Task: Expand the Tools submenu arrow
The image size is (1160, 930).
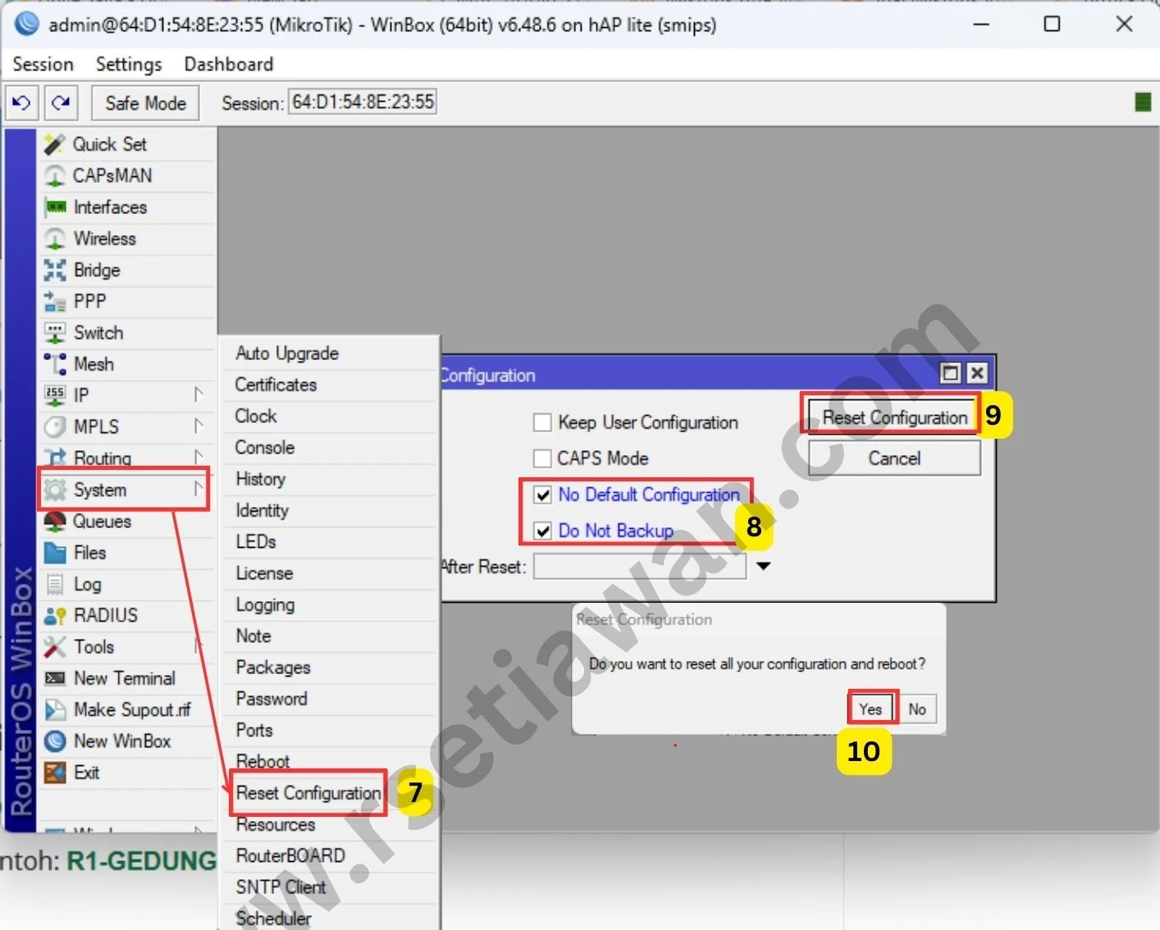Action: [198, 647]
